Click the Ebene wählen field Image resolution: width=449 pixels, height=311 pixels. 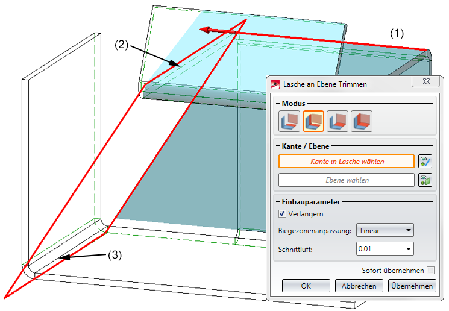(x=347, y=180)
